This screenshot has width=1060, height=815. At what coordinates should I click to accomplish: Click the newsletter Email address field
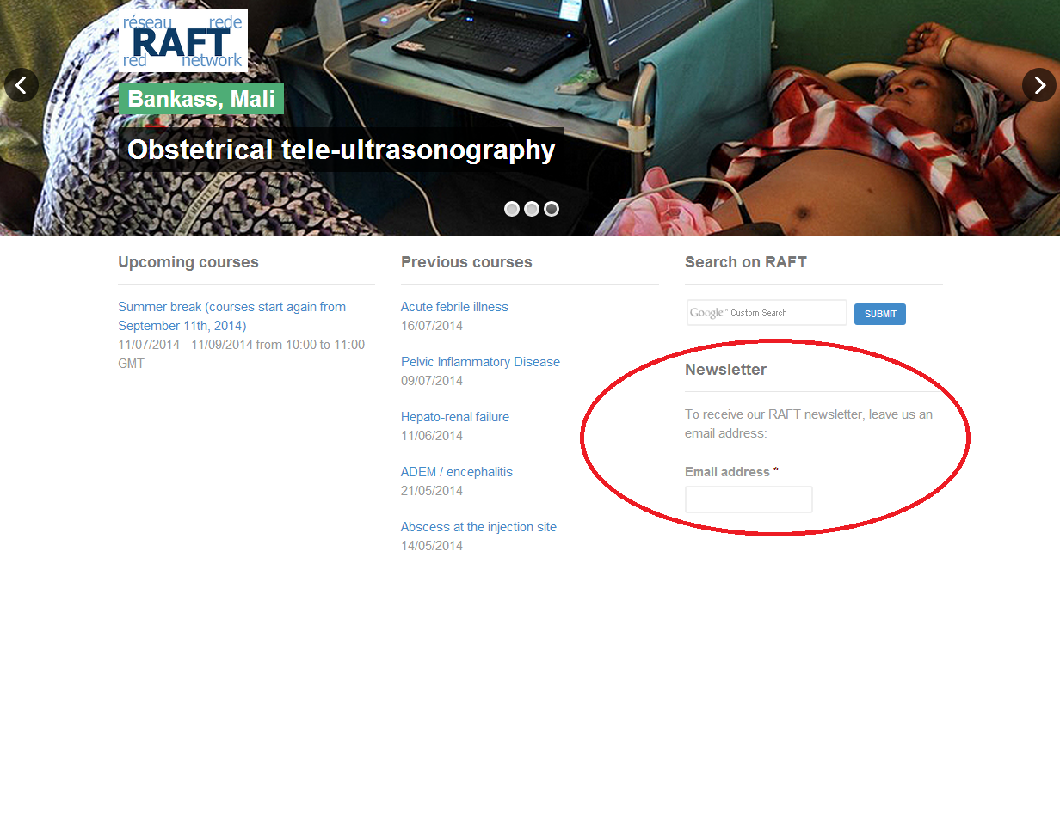pos(749,499)
